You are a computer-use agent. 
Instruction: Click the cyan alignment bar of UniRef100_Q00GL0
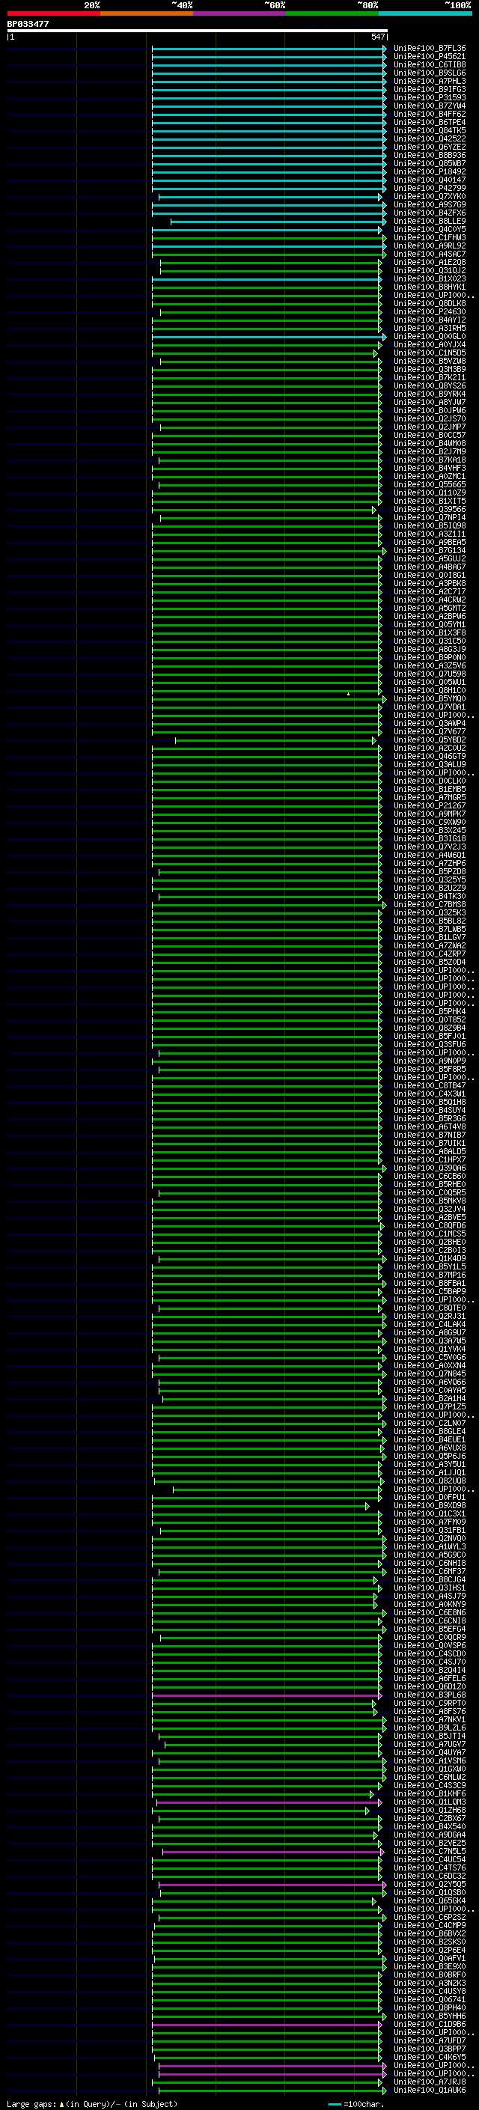pos(269,337)
